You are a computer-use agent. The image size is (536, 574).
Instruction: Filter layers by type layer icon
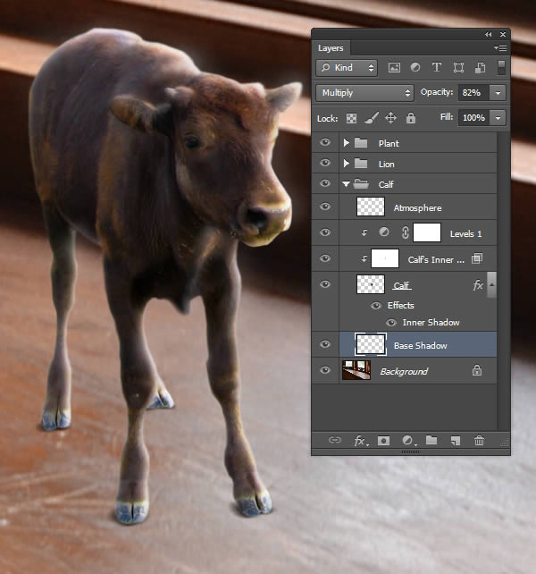point(437,68)
